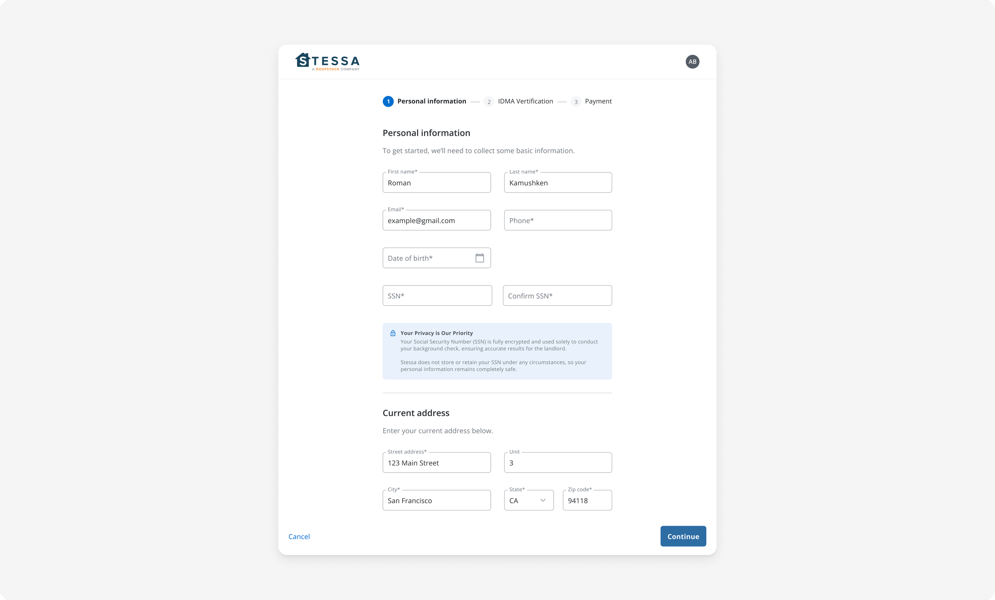Click the privacy lock icon
The width and height of the screenshot is (995, 600).
click(392, 333)
